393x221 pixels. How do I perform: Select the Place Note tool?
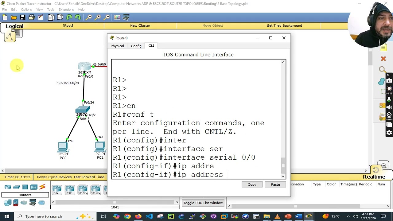(383, 48)
